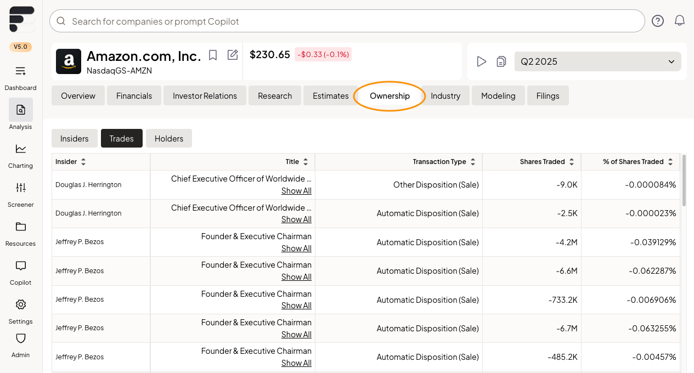Open the Resources folder icon

20,227
